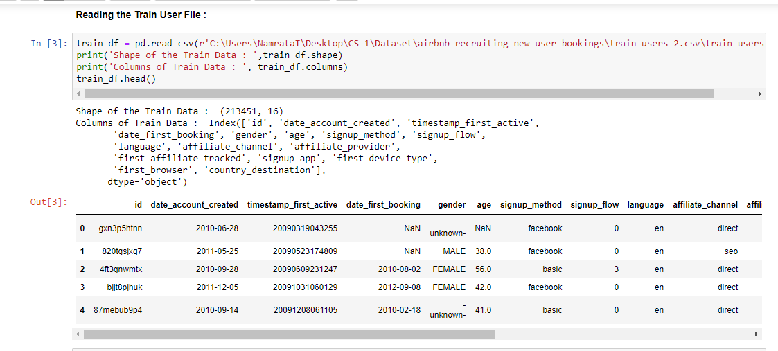Click the date_account_created column header
778x351 pixels.
195,205
